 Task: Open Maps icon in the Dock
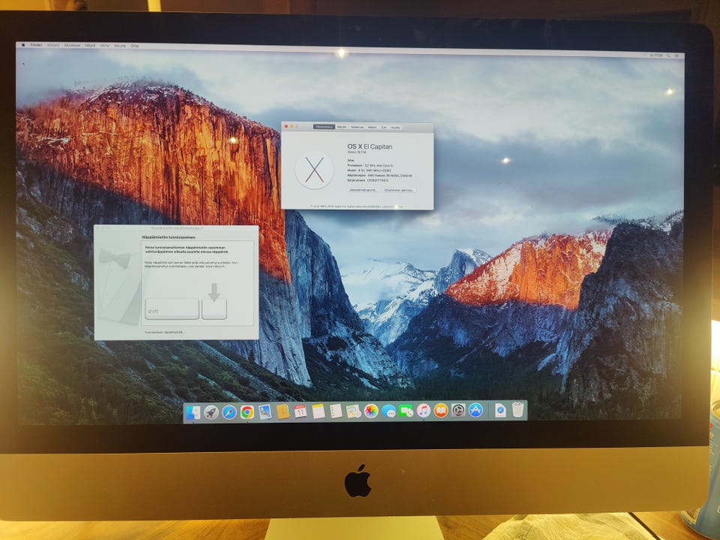tap(353, 411)
